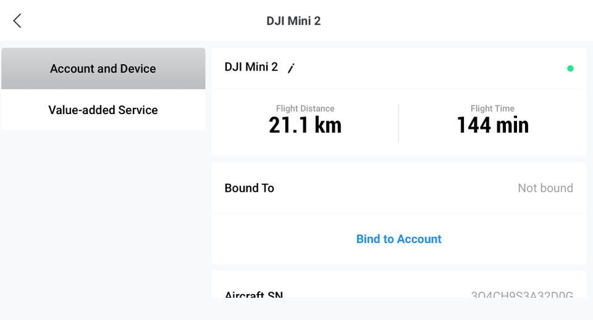Select the DJI Mini 2 device name
The image size is (593, 320).
(x=251, y=67)
